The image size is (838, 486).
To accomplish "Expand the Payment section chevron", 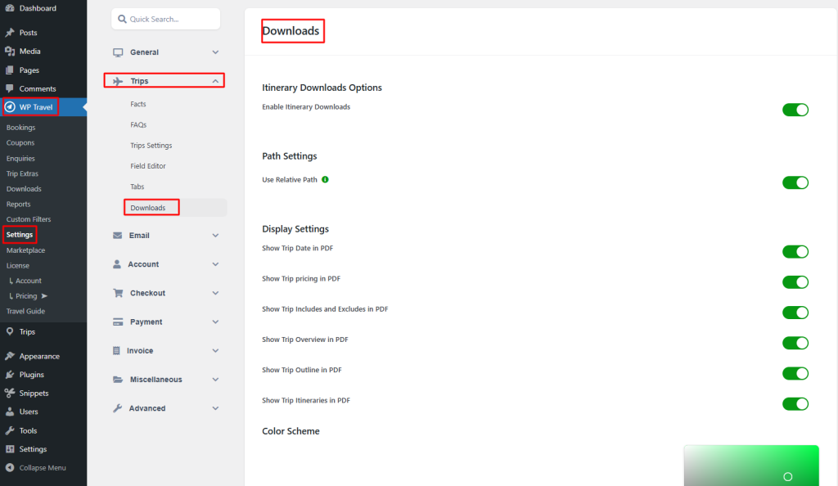I will point(215,322).
